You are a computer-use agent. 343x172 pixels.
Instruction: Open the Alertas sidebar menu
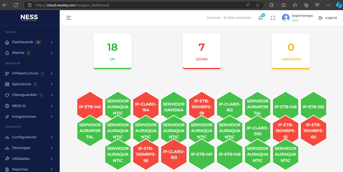point(18,53)
